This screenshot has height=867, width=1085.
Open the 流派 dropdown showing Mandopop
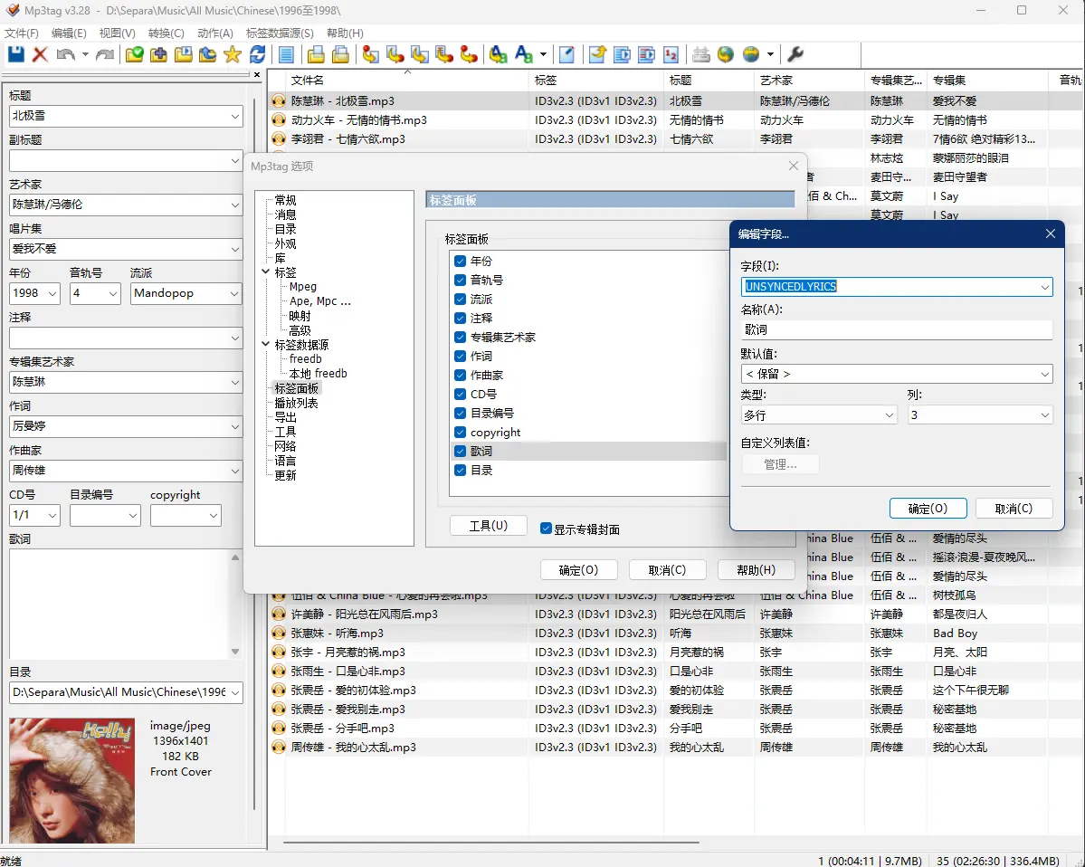tap(234, 293)
